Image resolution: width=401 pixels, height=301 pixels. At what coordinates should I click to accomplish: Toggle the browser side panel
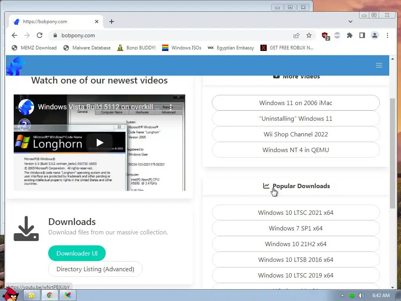(x=362, y=35)
